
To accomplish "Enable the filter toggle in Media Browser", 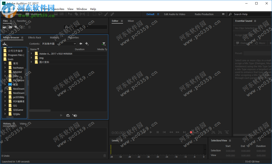I will [x=104, y=44].
